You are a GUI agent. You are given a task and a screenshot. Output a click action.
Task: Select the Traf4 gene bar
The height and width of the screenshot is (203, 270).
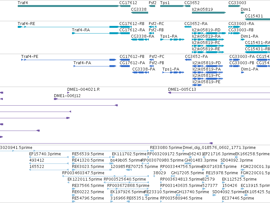pos(68,6)
